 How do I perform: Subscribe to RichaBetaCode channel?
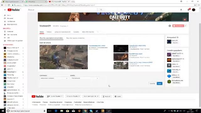point(176,83)
